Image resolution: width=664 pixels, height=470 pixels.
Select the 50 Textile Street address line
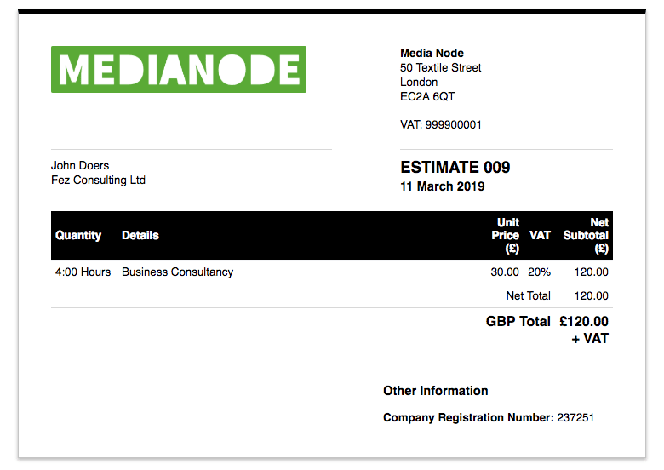coord(440,68)
